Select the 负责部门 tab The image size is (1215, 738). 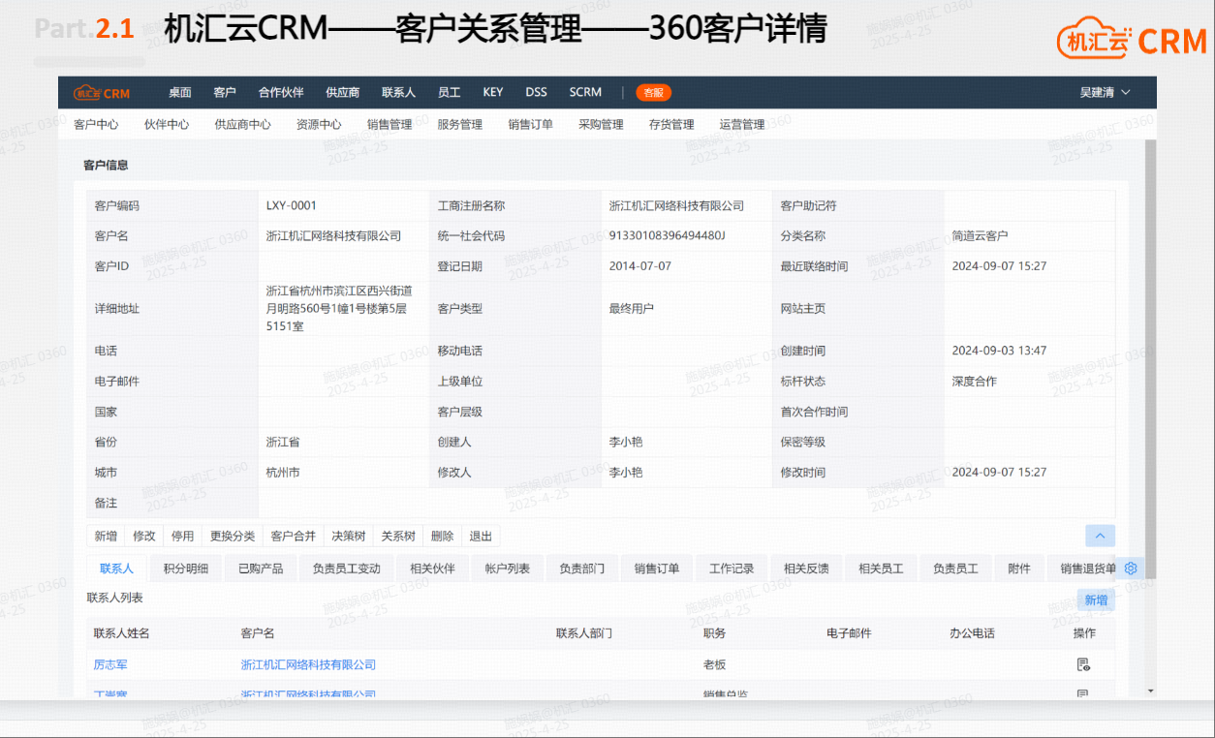coord(582,569)
